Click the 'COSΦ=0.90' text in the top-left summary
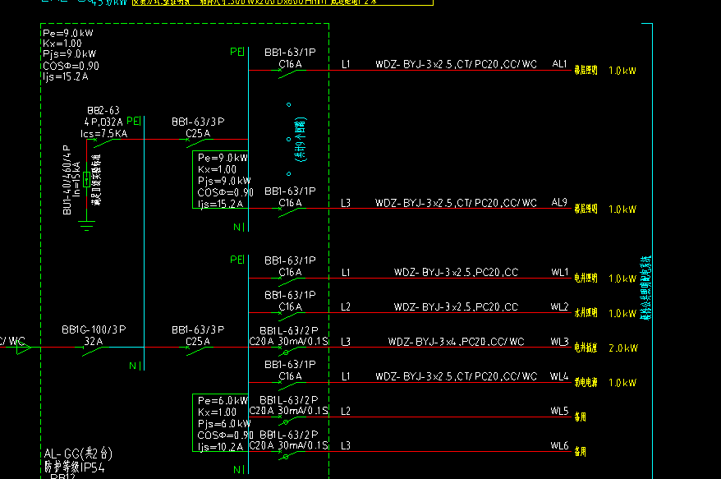The image size is (721, 479). click(x=71, y=66)
